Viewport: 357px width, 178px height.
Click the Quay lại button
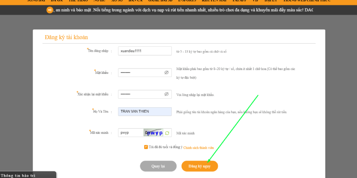point(158,166)
